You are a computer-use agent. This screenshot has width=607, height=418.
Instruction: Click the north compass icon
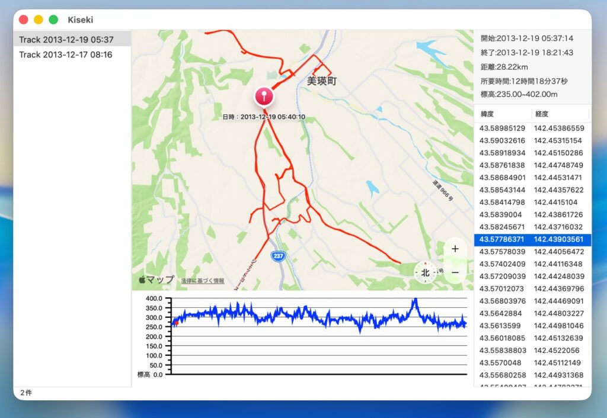pos(425,273)
